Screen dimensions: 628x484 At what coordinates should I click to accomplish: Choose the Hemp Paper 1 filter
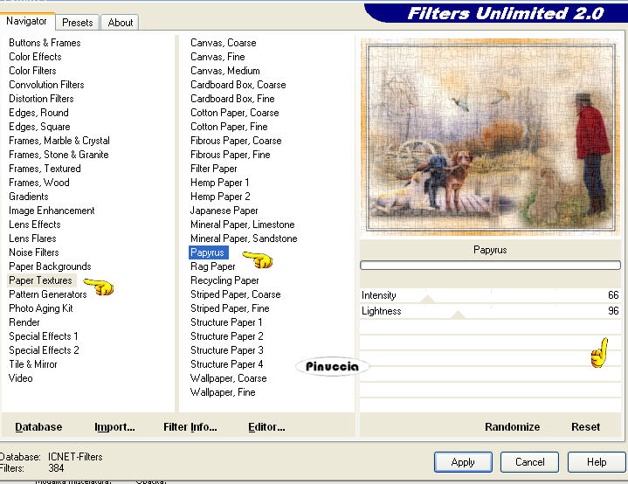click(219, 183)
